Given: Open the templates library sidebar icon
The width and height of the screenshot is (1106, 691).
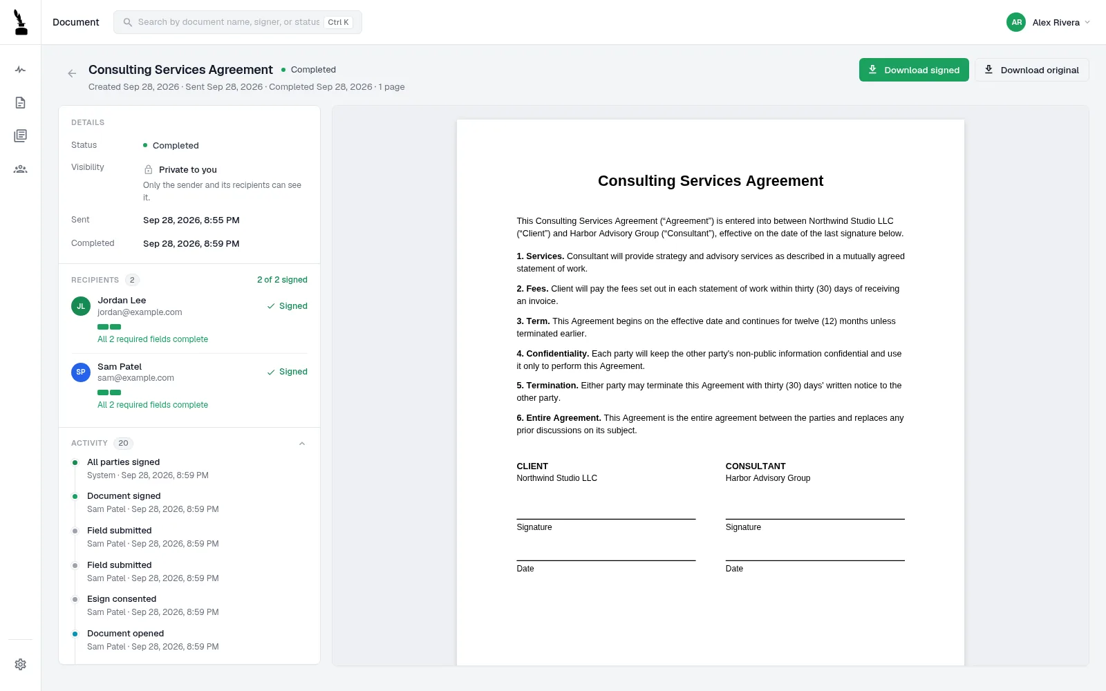Looking at the screenshot, I should pyautogui.click(x=21, y=135).
